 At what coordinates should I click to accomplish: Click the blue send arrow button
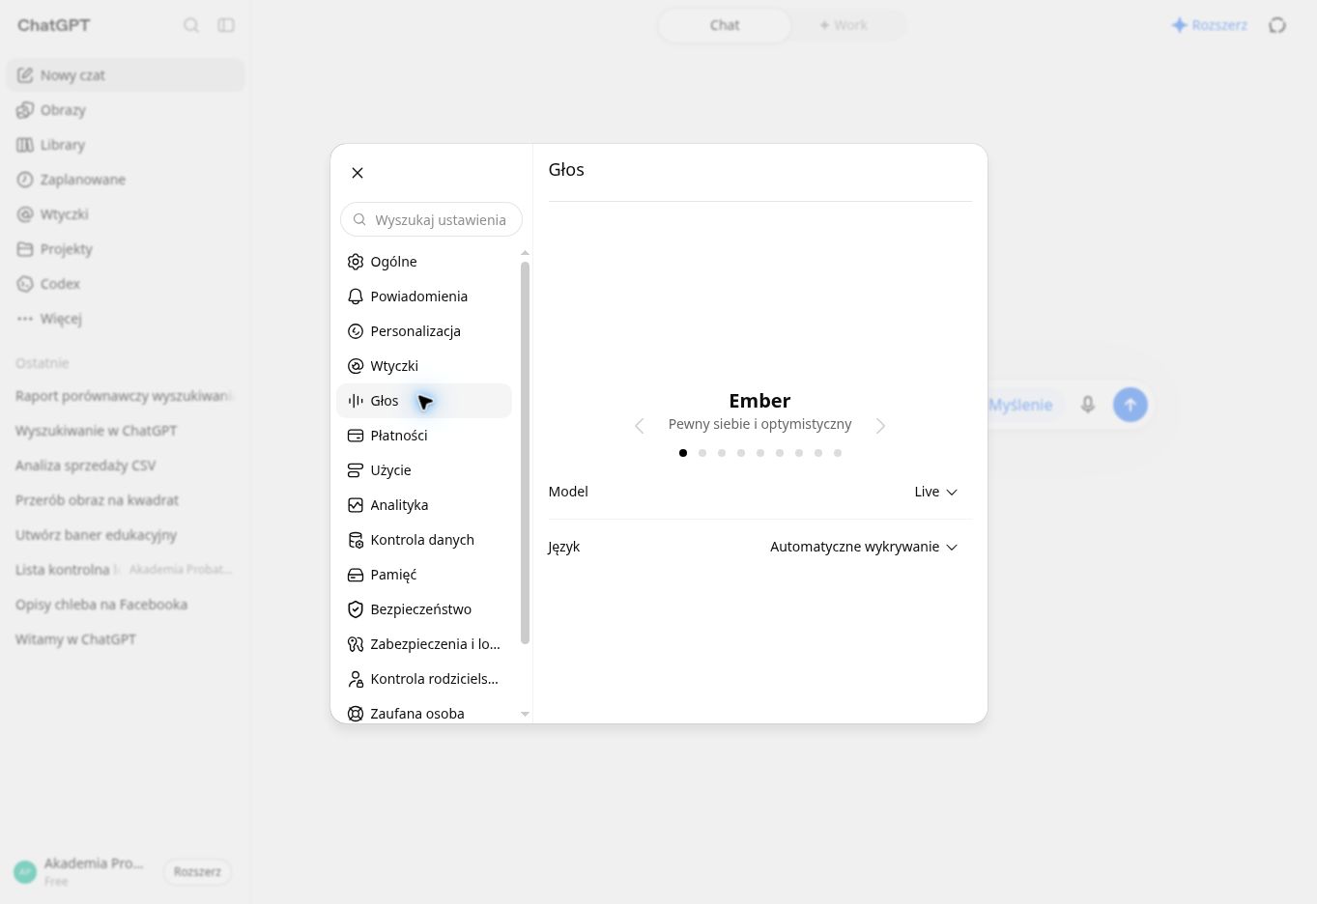pos(1131,405)
